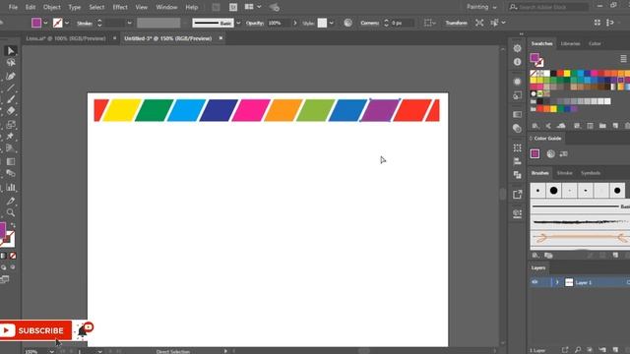Open Brush Libraries menu icon

(535, 256)
